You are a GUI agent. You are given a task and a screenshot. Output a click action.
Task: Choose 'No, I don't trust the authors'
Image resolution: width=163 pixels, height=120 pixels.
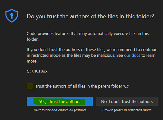tap(127, 101)
